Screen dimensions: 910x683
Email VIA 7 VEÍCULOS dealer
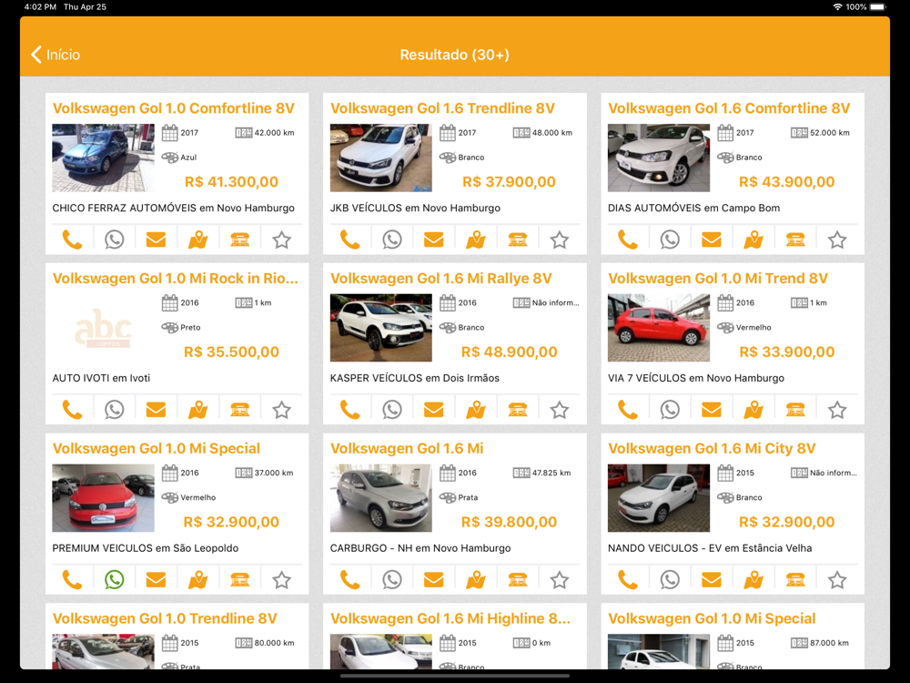[712, 410]
